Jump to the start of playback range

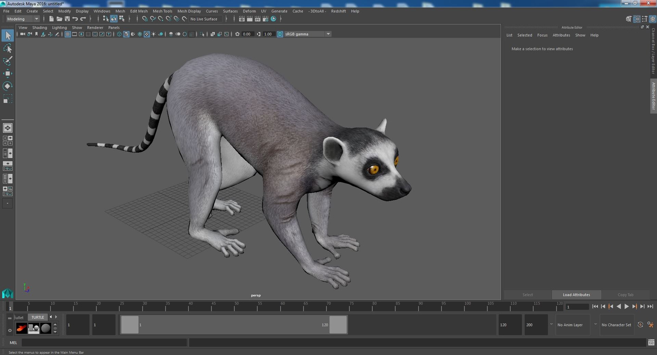595,307
